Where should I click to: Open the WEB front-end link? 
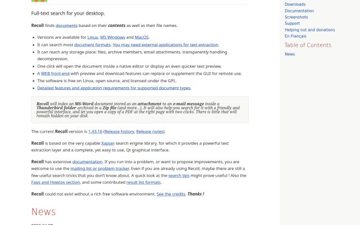coord(55,74)
